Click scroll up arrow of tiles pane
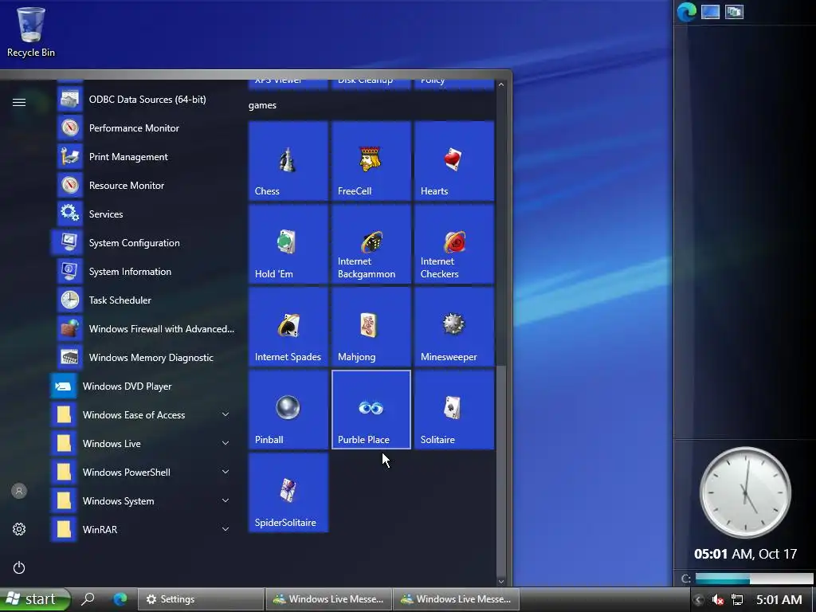Screen dimensions: 816x612 (501, 84)
